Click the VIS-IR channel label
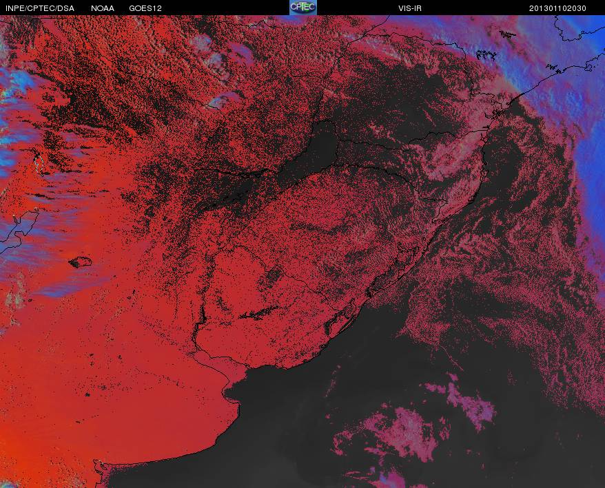Viewport: 605px width, 488px height. (410, 8)
